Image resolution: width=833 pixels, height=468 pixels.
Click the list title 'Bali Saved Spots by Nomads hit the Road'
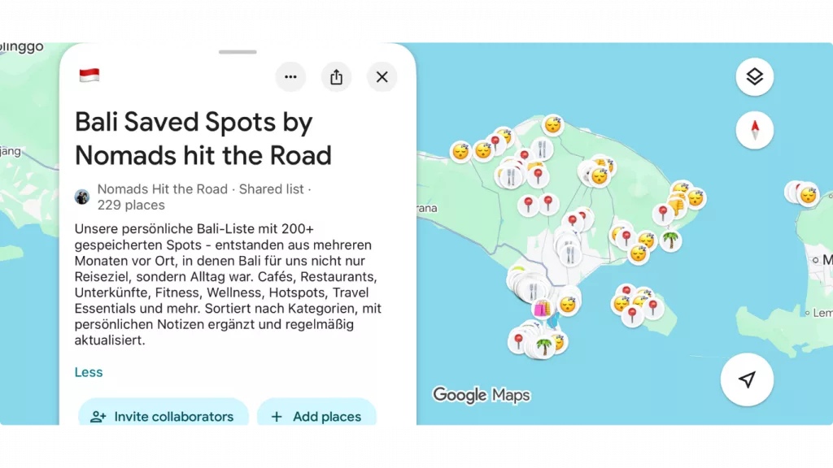[x=203, y=138]
